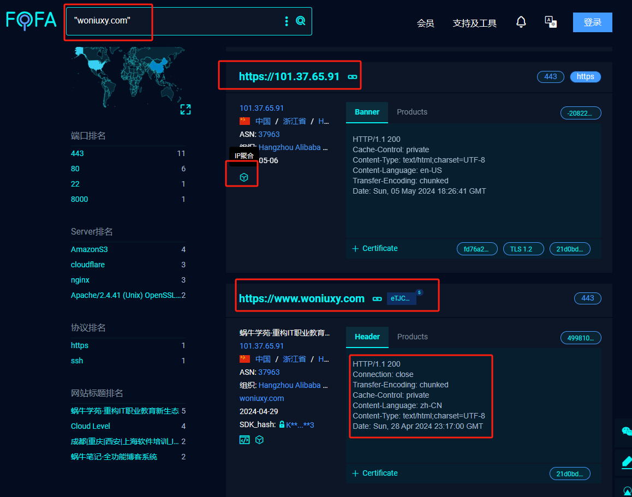
Task: Open the WeChat floating icon
Action: (x=627, y=432)
